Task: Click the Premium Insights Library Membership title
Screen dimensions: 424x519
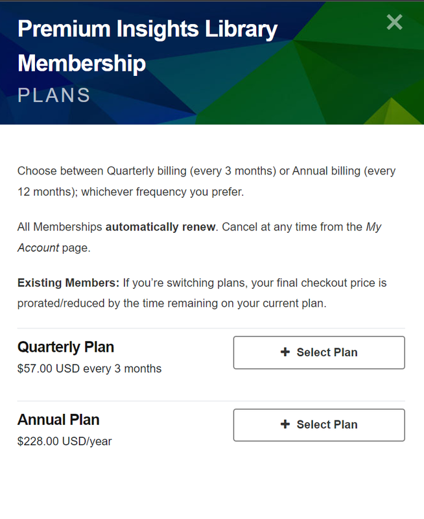Action: 148,45
